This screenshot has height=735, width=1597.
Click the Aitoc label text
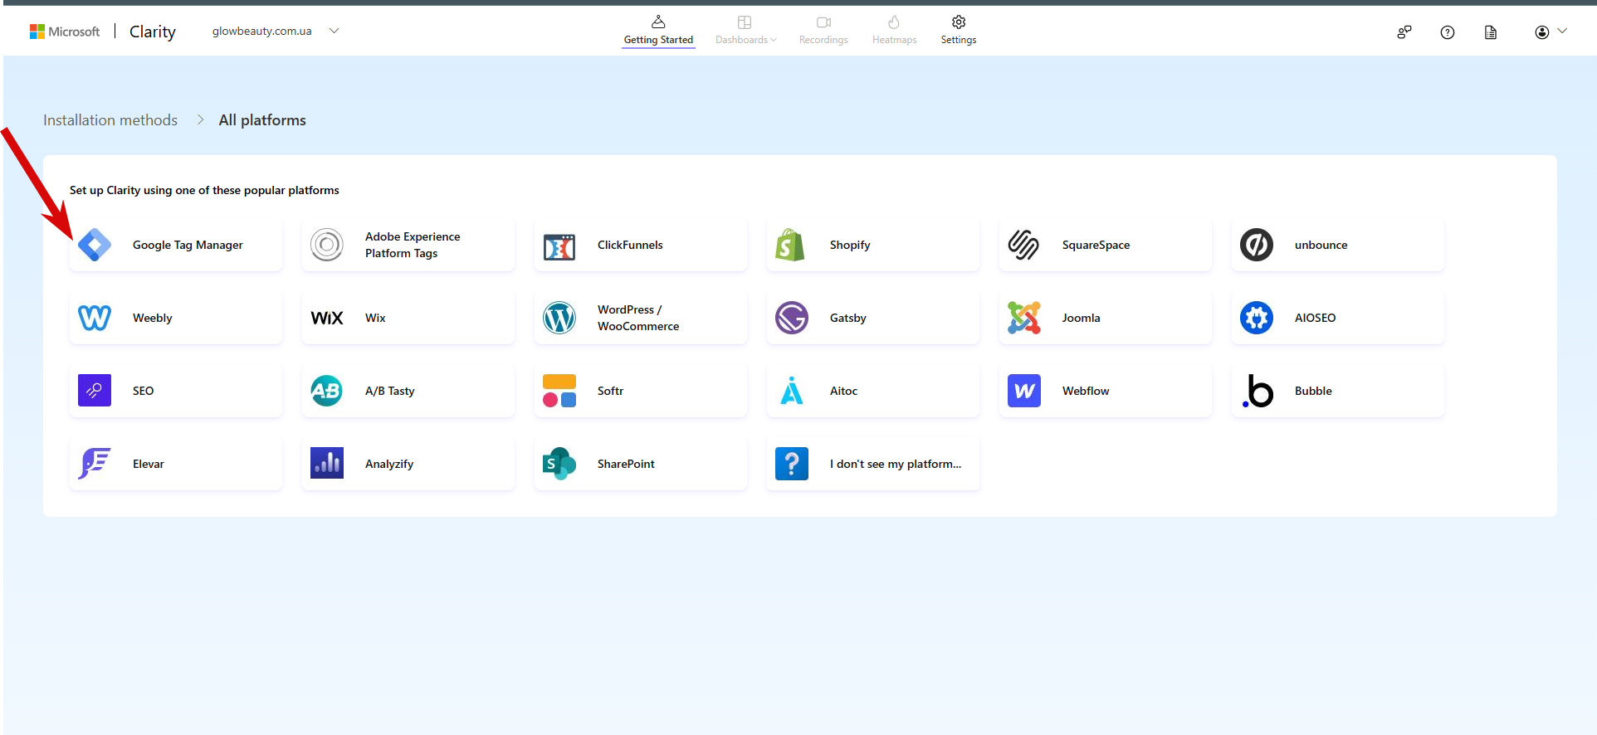click(x=843, y=391)
